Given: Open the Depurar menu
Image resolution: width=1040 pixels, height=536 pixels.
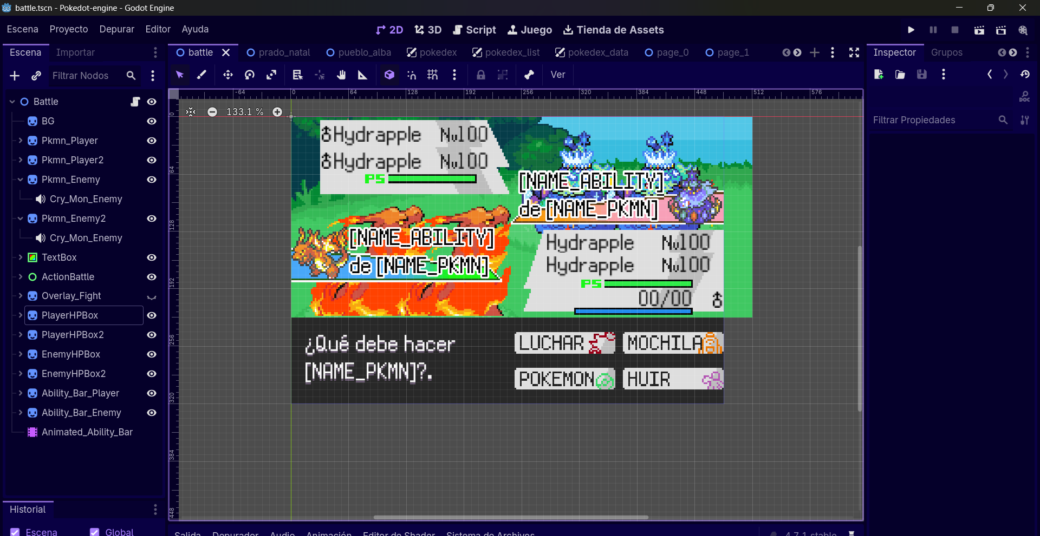Looking at the screenshot, I should pos(116,29).
